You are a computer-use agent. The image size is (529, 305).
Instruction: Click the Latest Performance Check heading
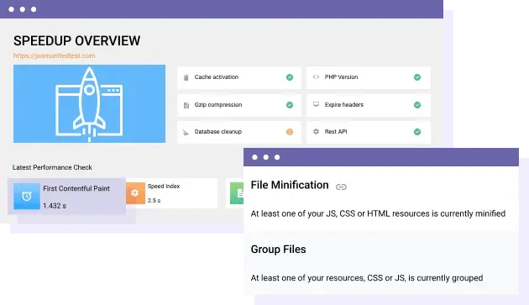click(52, 167)
